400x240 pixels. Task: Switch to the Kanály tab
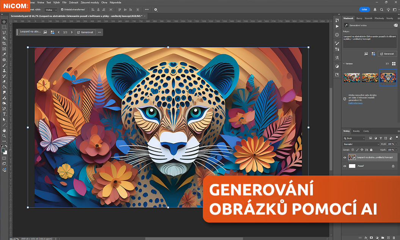click(356, 131)
